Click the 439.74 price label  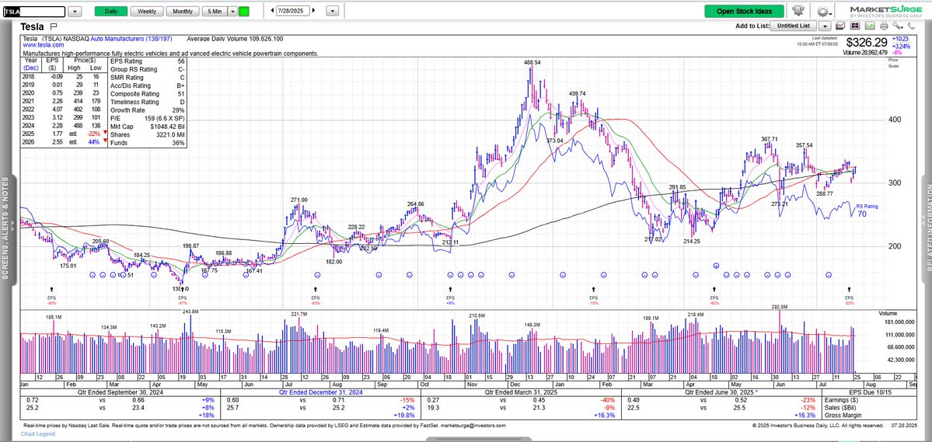click(577, 94)
